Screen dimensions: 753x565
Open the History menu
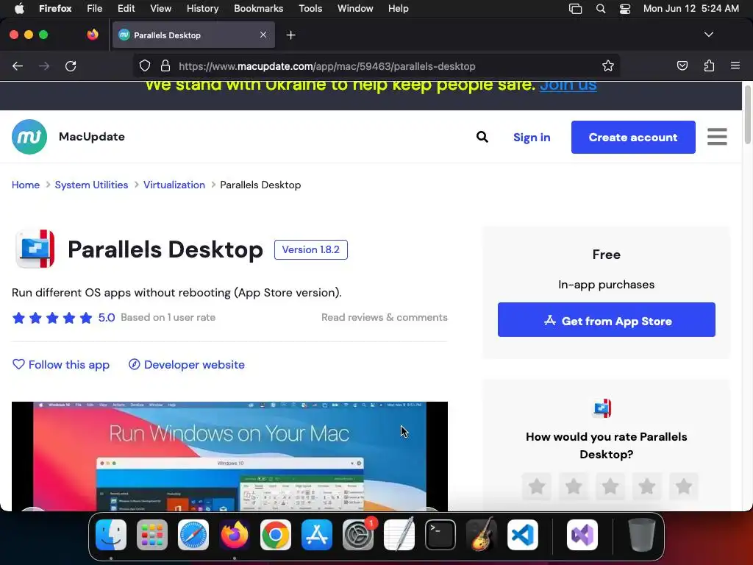202,9
